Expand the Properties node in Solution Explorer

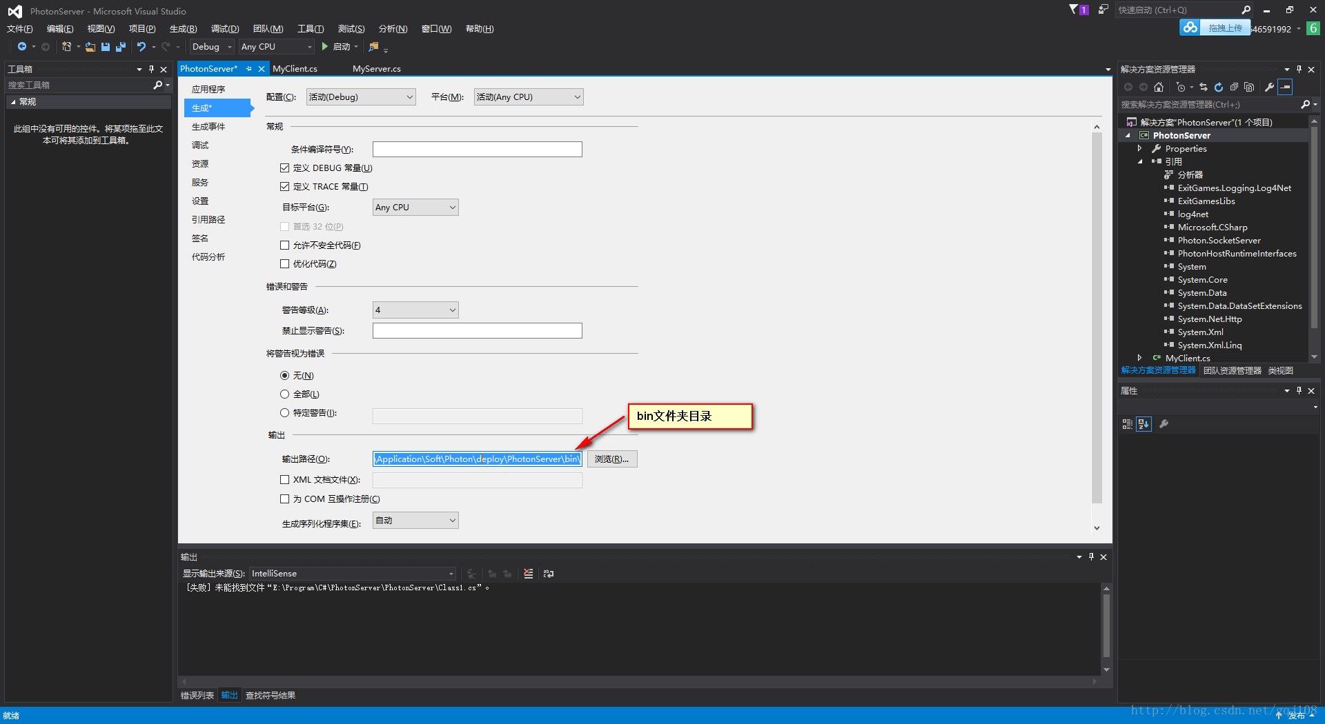point(1139,149)
